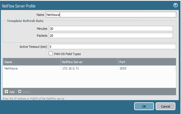Click the Port column header
Image resolution: width=181 pixels, height=114 pixels.
[146, 62]
